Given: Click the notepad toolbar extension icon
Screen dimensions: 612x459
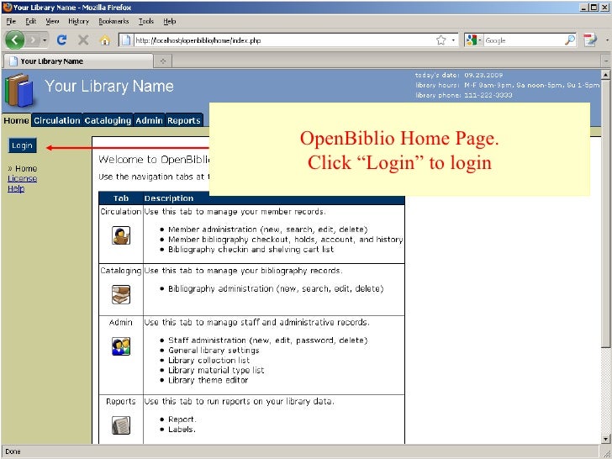Looking at the screenshot, I should click(x=590, y=40).
